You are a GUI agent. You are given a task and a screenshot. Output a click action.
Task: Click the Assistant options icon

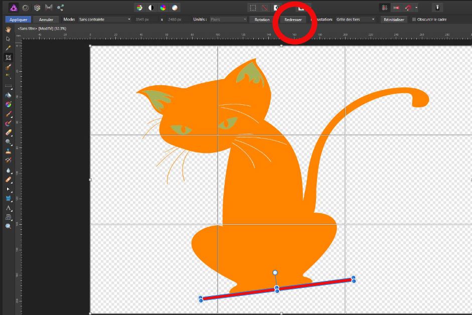click(x=437, y=8)
